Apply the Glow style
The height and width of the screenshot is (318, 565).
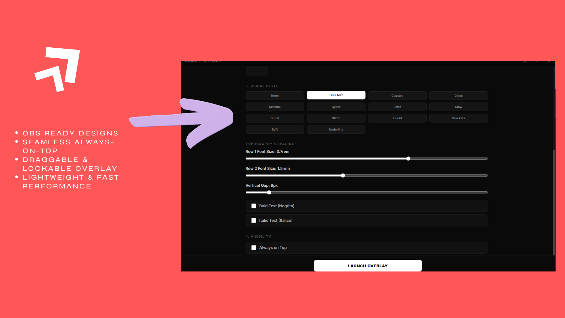click(458, 107)
